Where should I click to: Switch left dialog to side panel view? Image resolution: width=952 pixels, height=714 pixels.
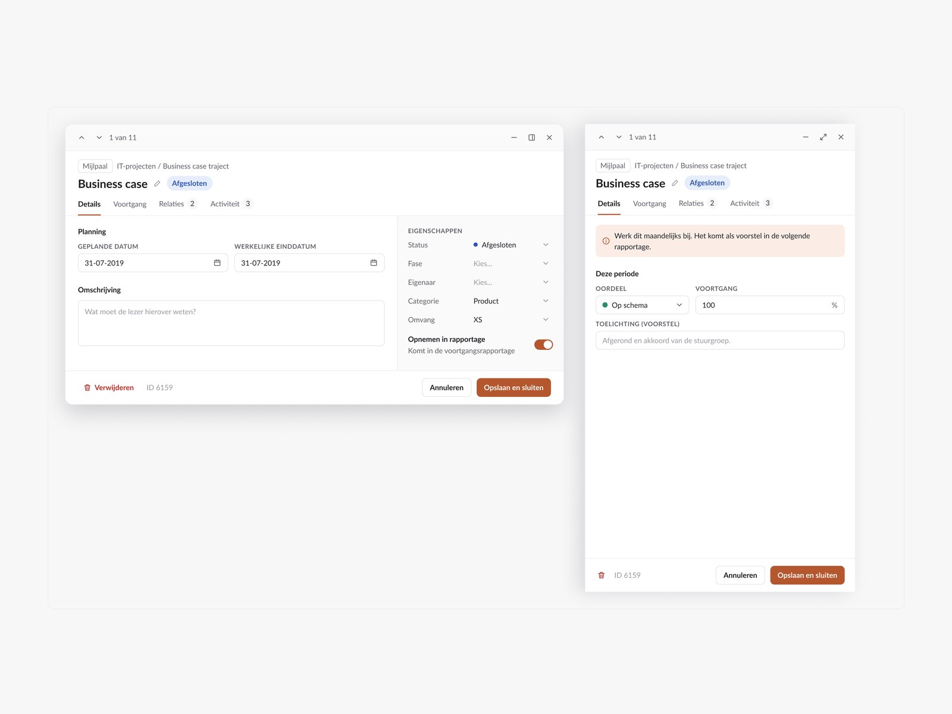click(532, 137)
